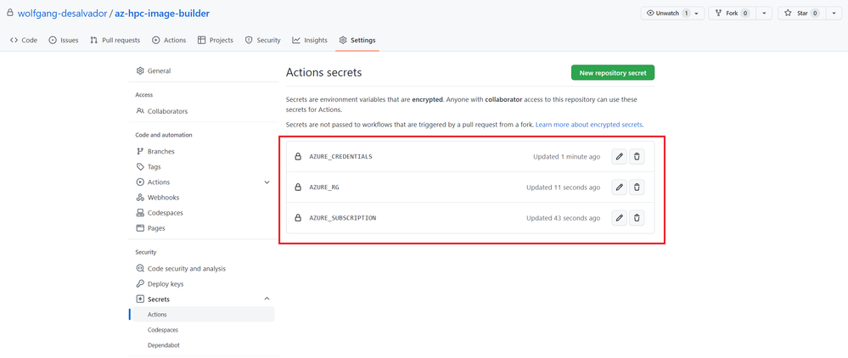Screen dimensions: 848x358
Task: Go to the Projects tab
Action: click(x=216, y=40)
